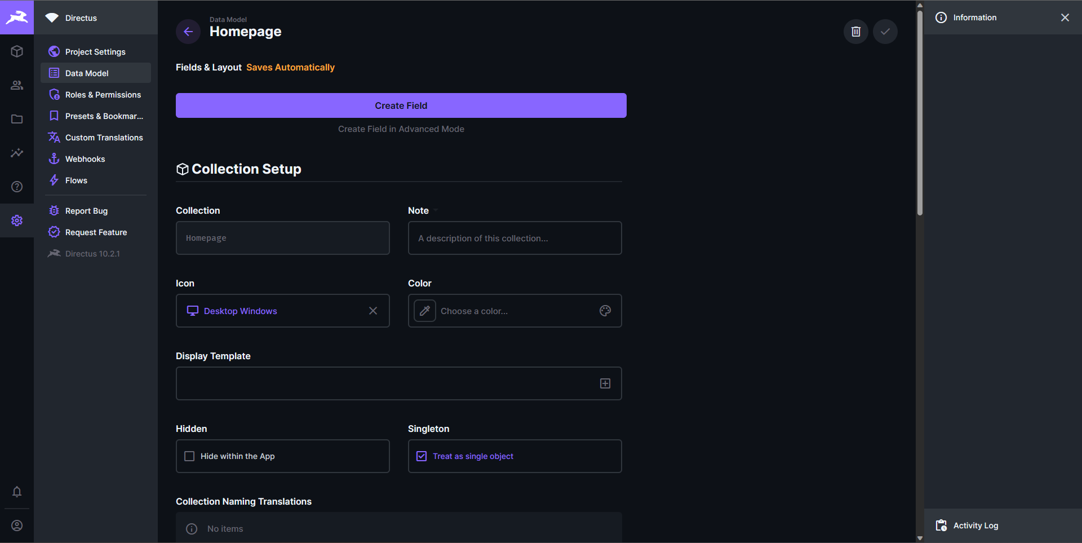Image resolution: width=1082 pixels, height=543 pixels.
Task: Open the Documentation help module
Action: point(17,187)
